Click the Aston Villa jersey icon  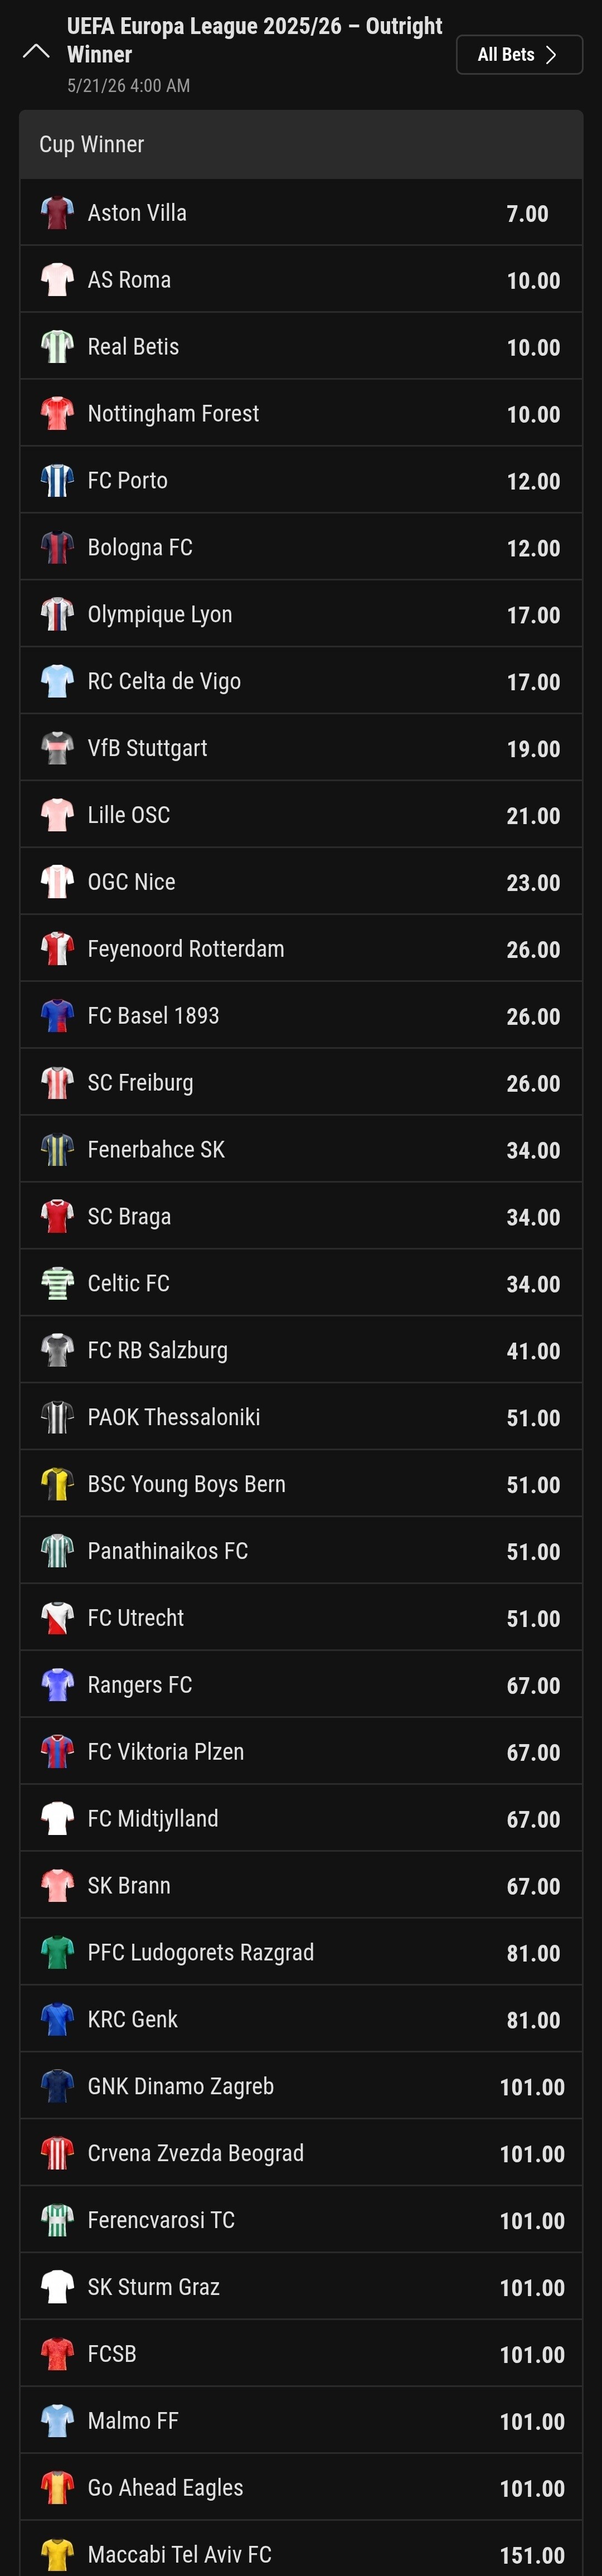tap(57, 213)
